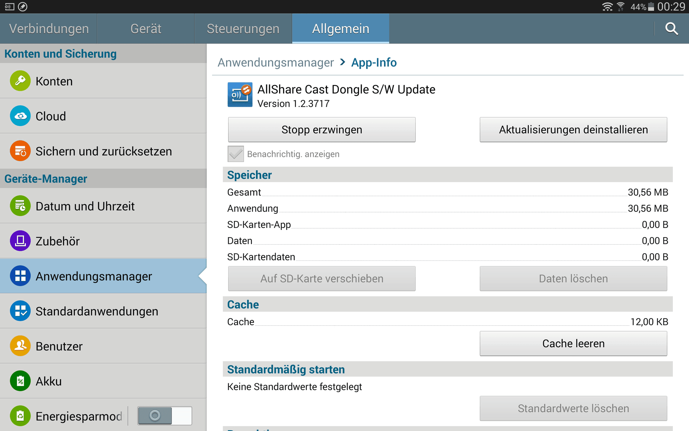The image size is (689, 431).
Task: Tap the compass notification icon
Action: point(23,6)
